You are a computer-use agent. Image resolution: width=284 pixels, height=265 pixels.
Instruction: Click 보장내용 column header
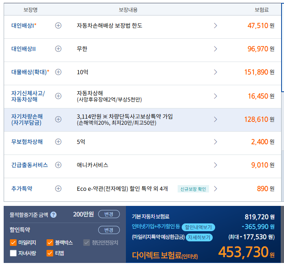(x=128, y=10)
